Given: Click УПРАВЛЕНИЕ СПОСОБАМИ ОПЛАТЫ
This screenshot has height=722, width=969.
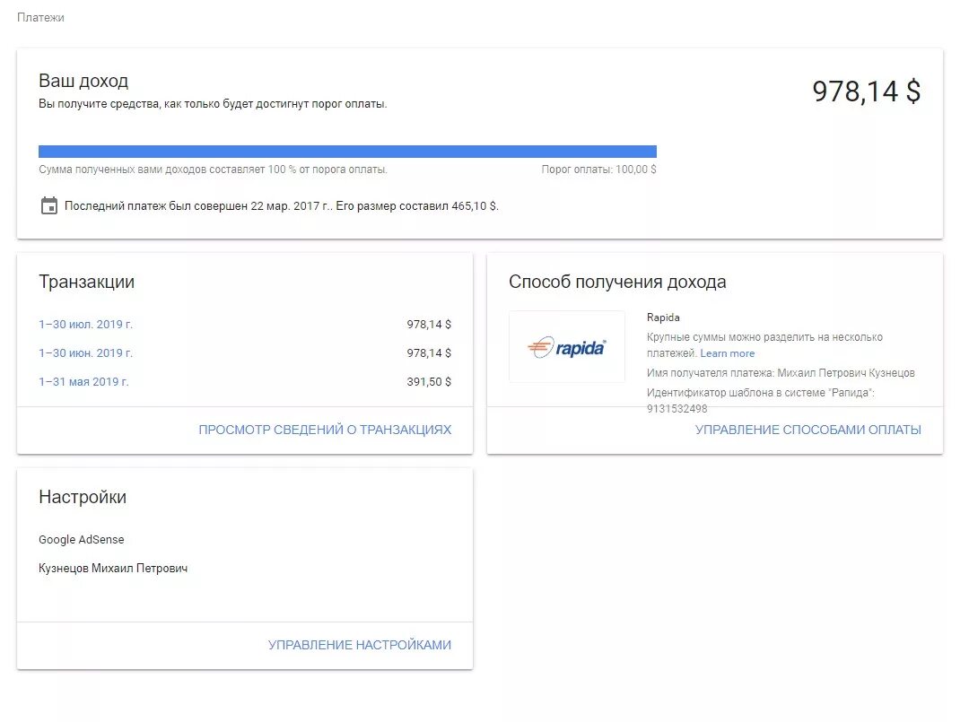Looking at the screenshot, I should tap(807, 430).
